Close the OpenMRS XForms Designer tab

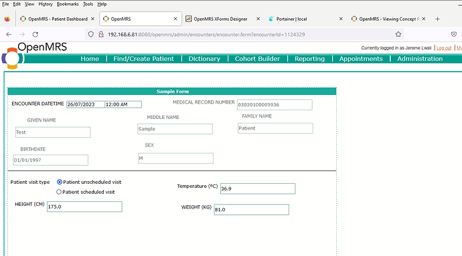(258, 19)
